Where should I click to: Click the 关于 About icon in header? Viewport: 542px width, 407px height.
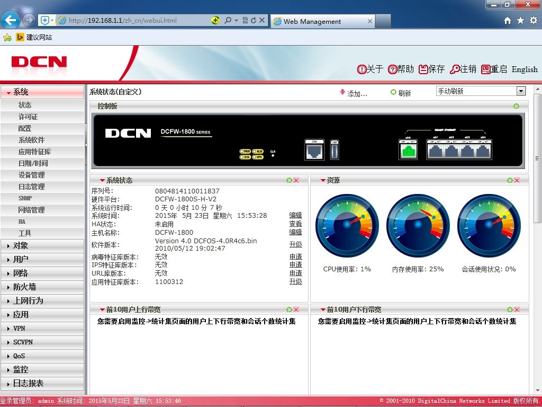(362, 69)
